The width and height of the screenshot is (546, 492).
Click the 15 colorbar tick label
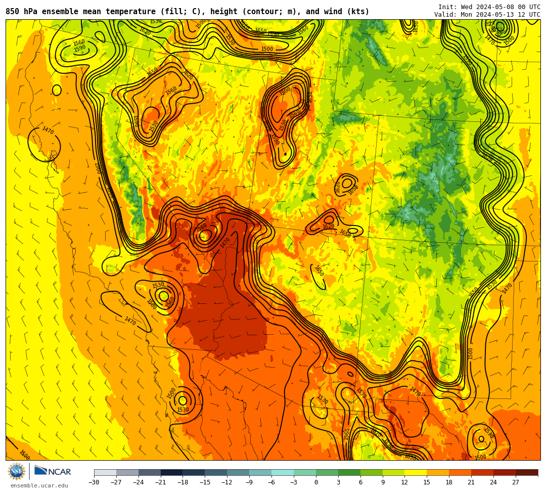click(x=427, y=482)
